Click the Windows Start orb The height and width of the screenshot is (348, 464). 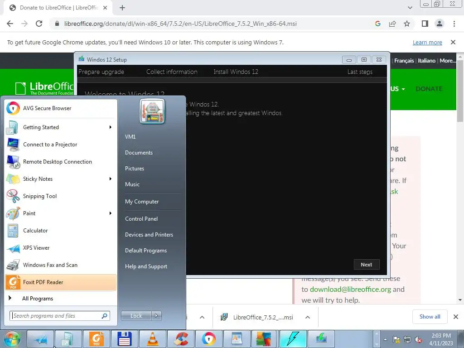tap(12, 339)
